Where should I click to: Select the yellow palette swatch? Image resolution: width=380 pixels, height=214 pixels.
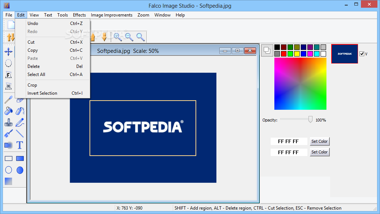297,54
